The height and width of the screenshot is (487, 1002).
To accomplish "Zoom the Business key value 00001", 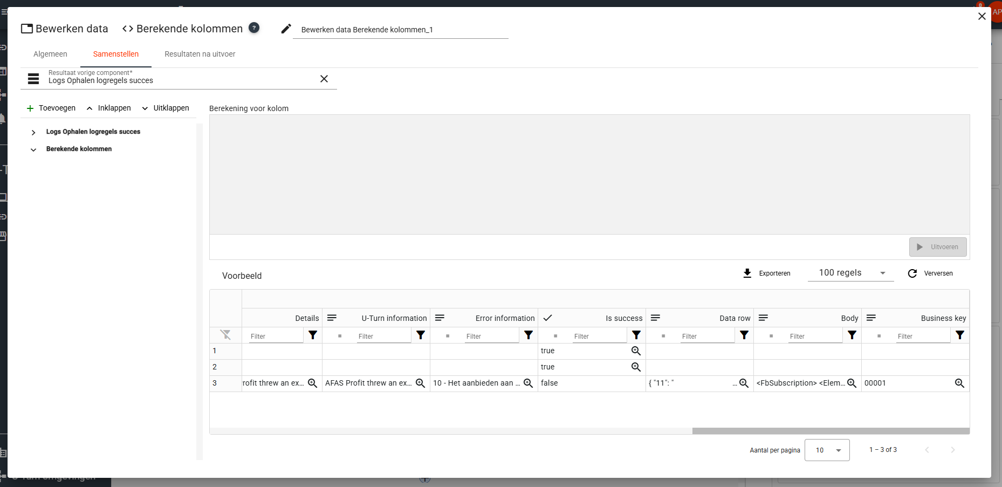I will [959, 383].
